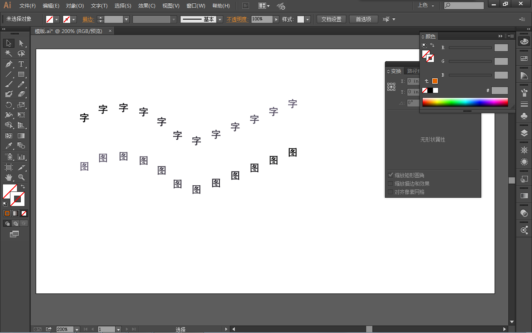Screen dimensions: 532x333
Task: Choose the Eyedropper tool
Action: 8,146
